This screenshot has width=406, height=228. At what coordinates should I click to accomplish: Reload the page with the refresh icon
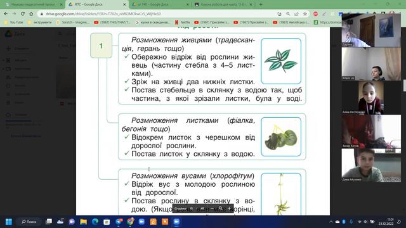pos(23,14)
